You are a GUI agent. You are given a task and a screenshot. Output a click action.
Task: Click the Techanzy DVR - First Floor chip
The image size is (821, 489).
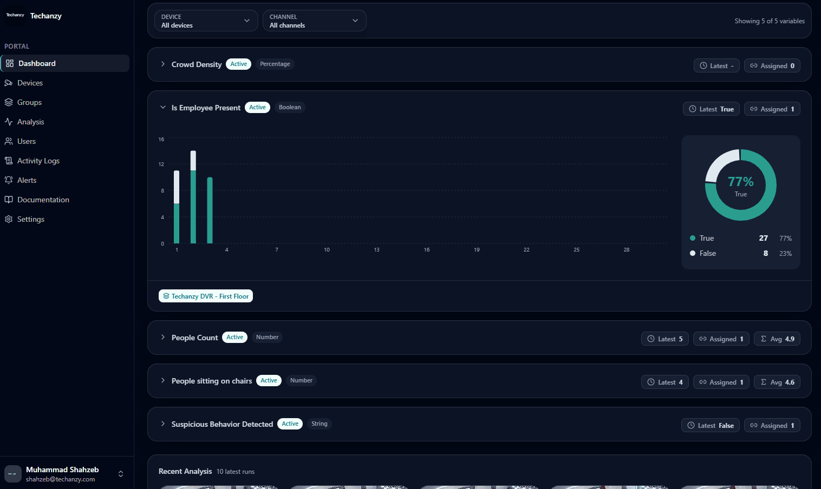click(206, 296)
